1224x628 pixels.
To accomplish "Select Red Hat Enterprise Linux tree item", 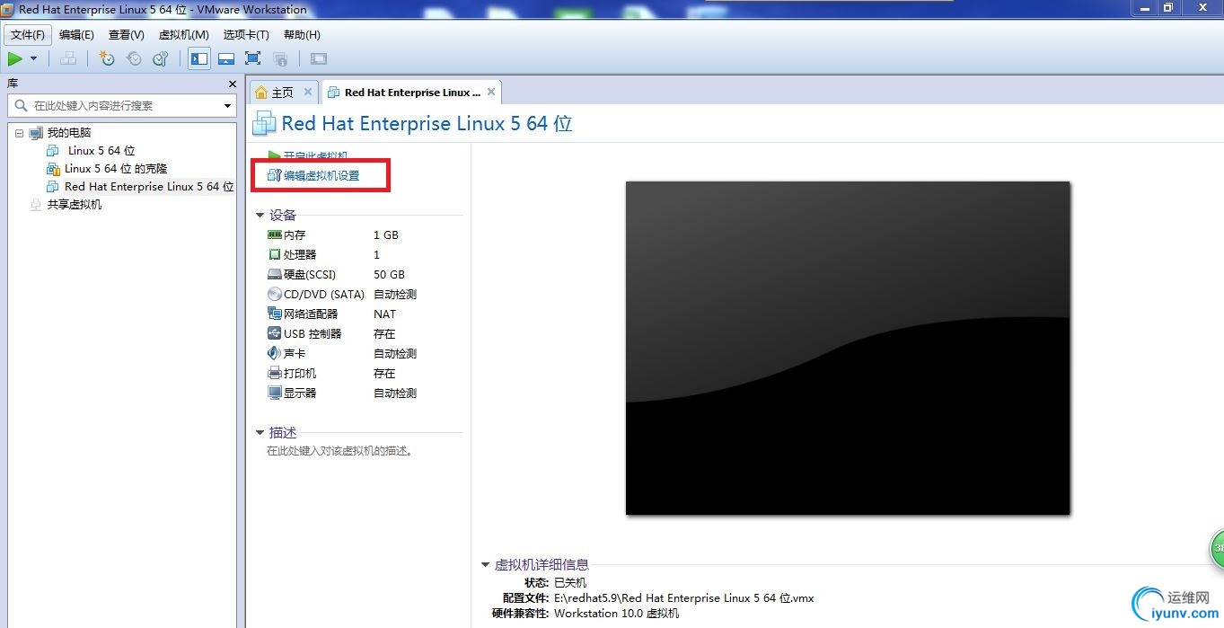I will (148, 187).
